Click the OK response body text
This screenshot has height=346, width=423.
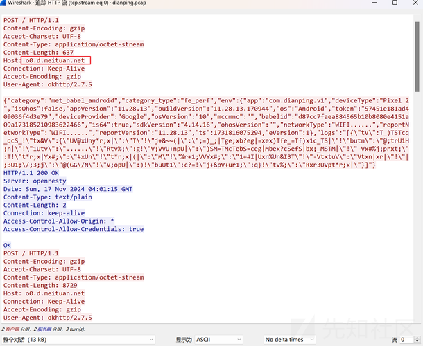click(7, 245)
